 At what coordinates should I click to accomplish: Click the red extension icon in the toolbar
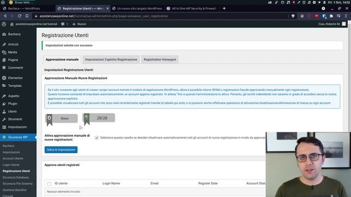coord(316,16)
